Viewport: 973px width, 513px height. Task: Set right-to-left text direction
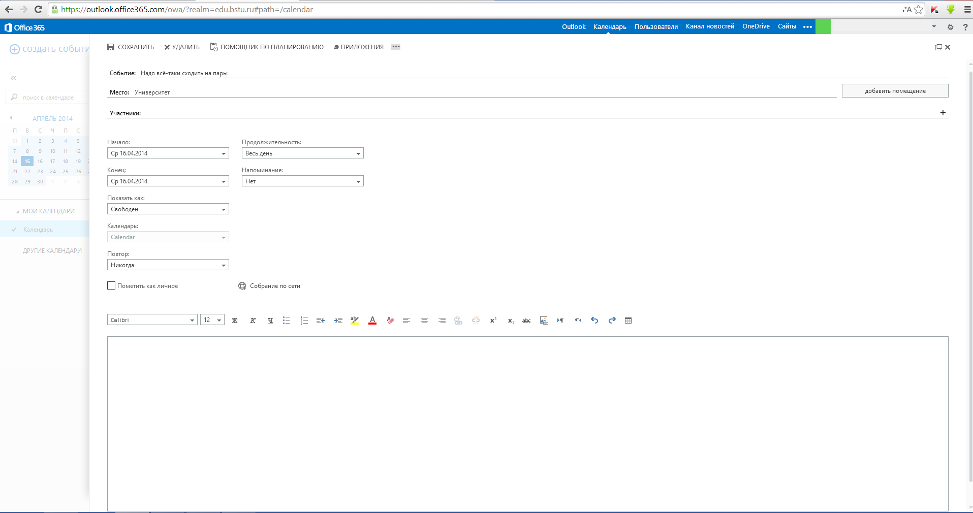[x=578, y=320]
